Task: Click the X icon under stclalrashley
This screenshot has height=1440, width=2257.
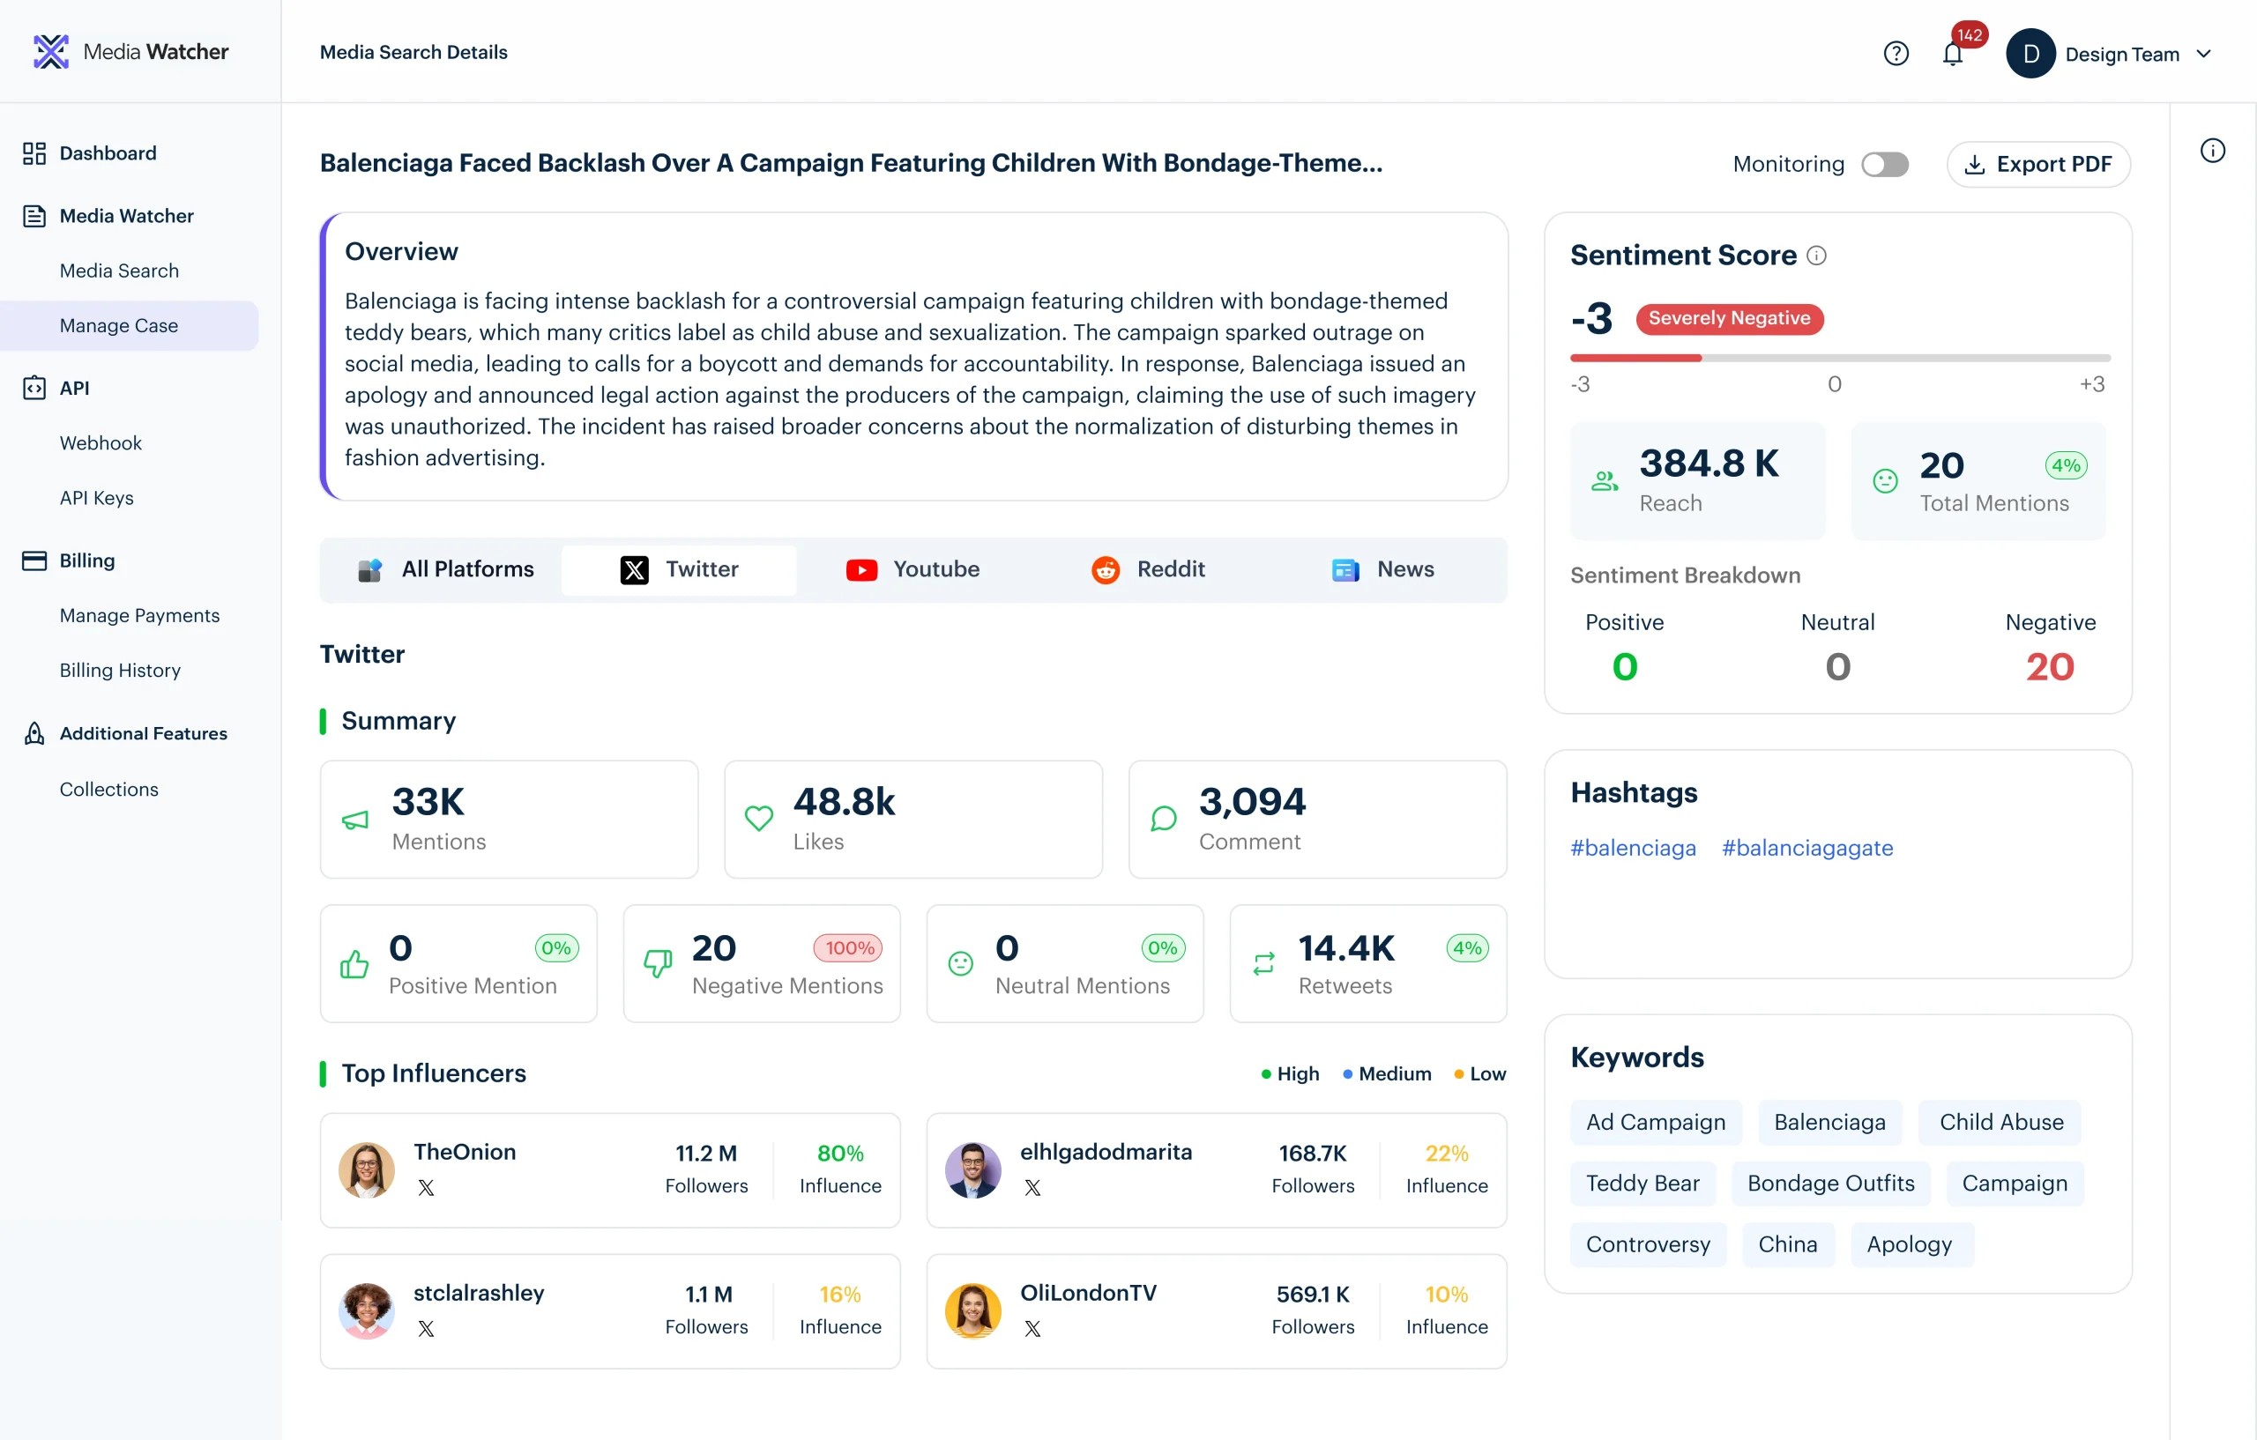Action: 426,1328
